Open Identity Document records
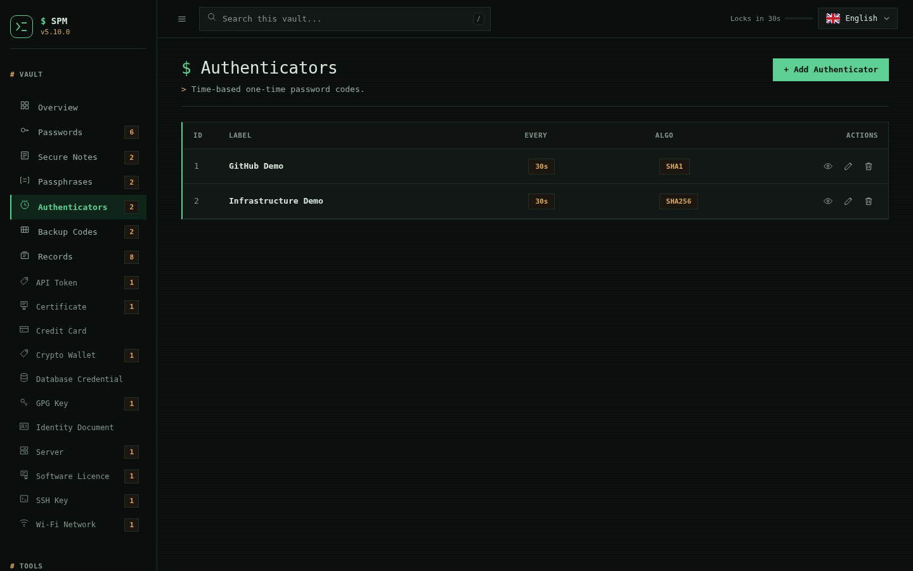 (x=79, y=428)
